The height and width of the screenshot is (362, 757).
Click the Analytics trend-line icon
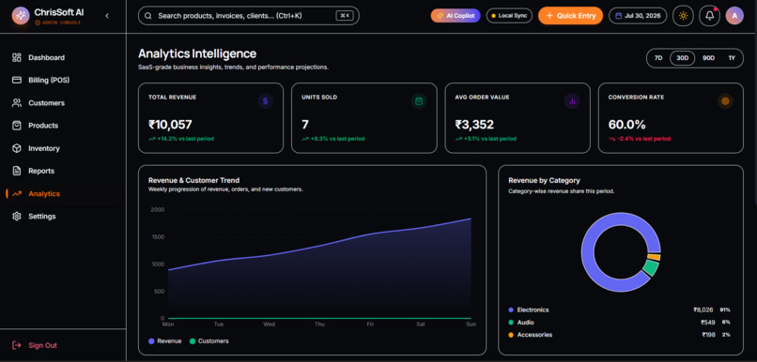click(x=17, y=194)
